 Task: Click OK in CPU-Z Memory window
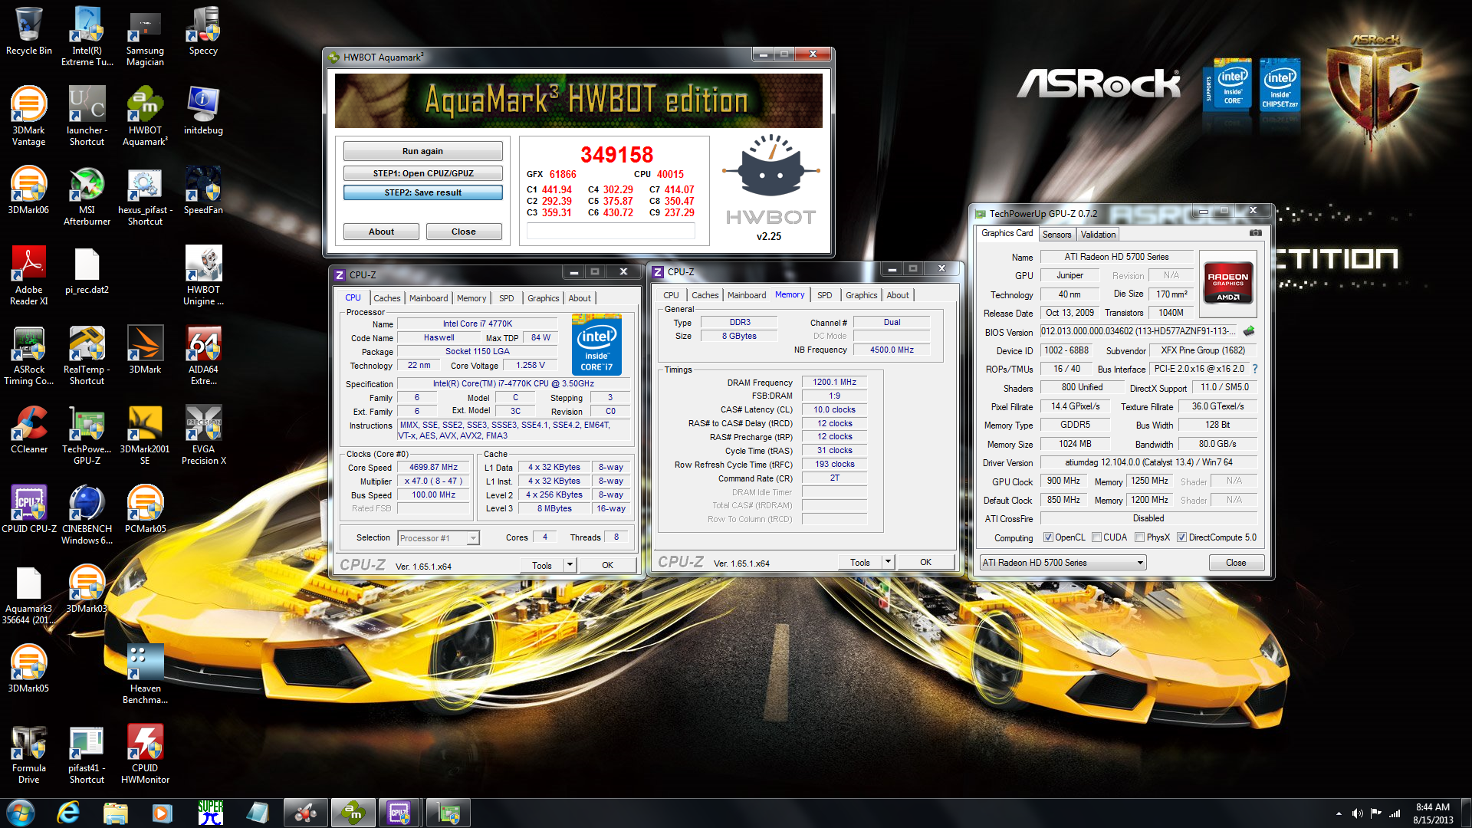click(x=925, y=562)
